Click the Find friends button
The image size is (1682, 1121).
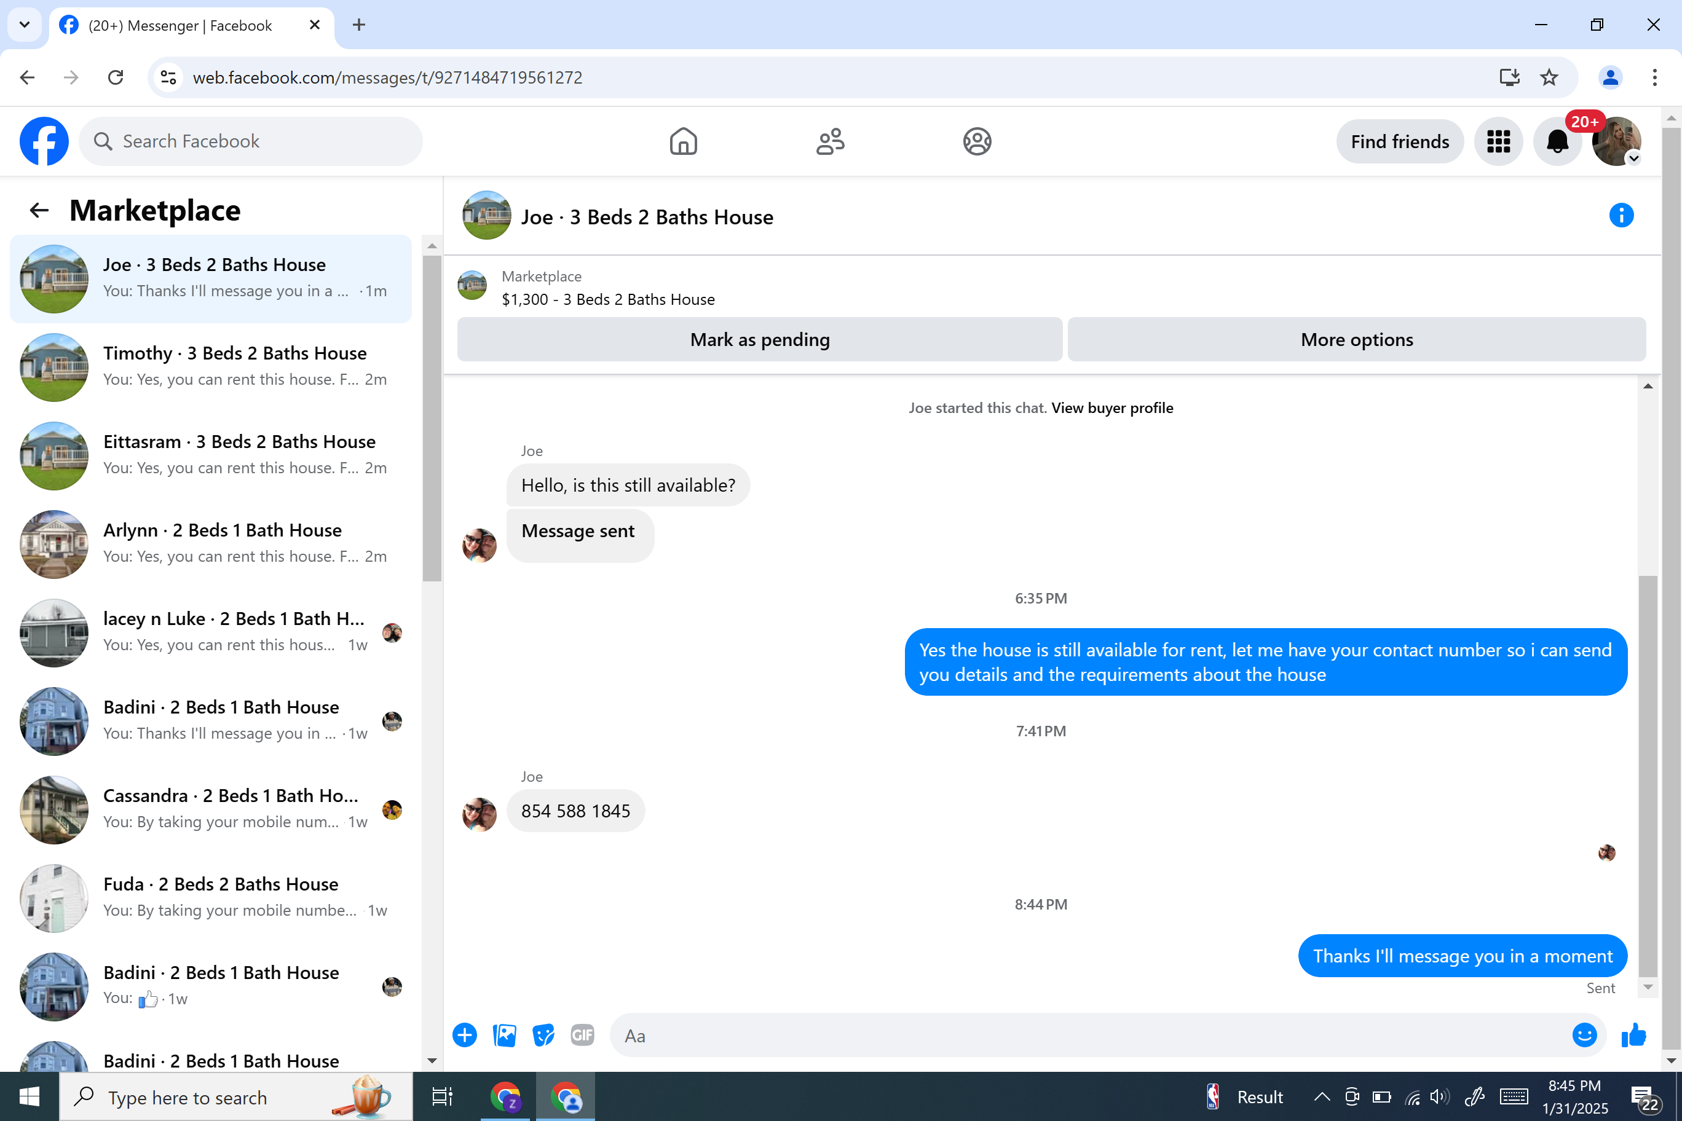click(1400, 141)
